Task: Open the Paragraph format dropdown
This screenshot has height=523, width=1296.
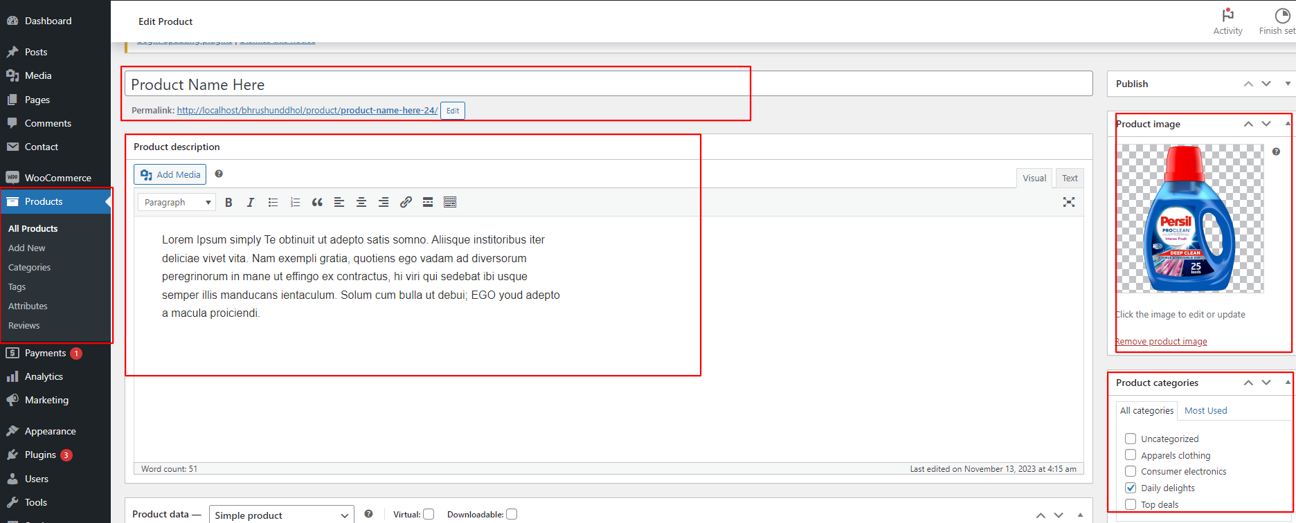Action: click(177, 202)
